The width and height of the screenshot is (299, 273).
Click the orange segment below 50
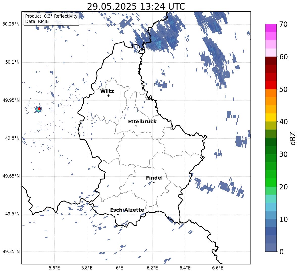[x=271, y=93]
